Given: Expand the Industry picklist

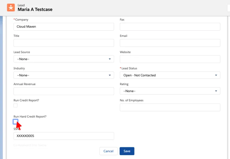Looking at the screenshot, I should tap(63, 75).
